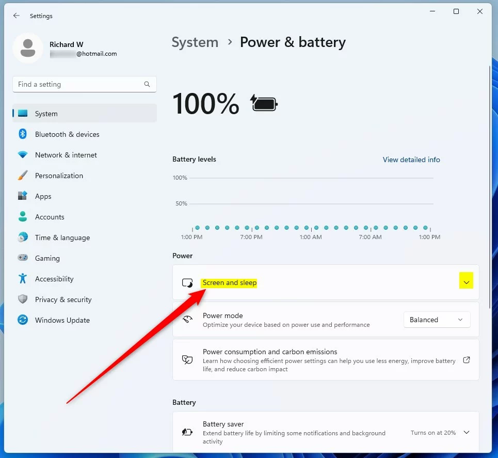This screenshot has height=458, width=498.
Task: Click the Battery levels heading
Action: tap(194, 159)
